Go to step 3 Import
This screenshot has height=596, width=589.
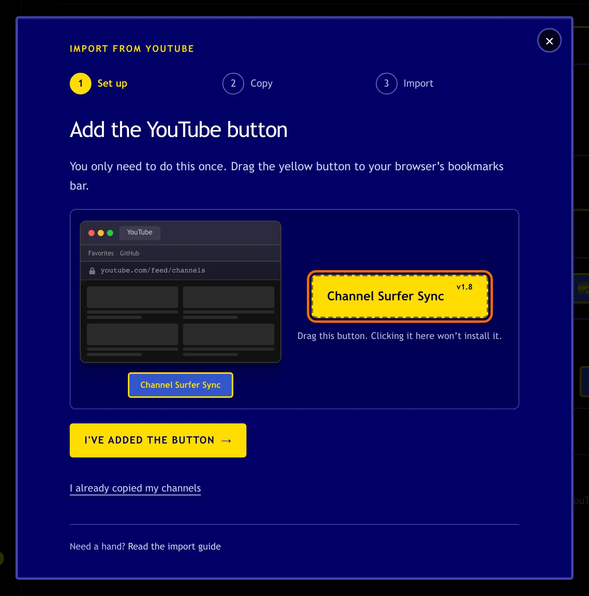[405, 84]
